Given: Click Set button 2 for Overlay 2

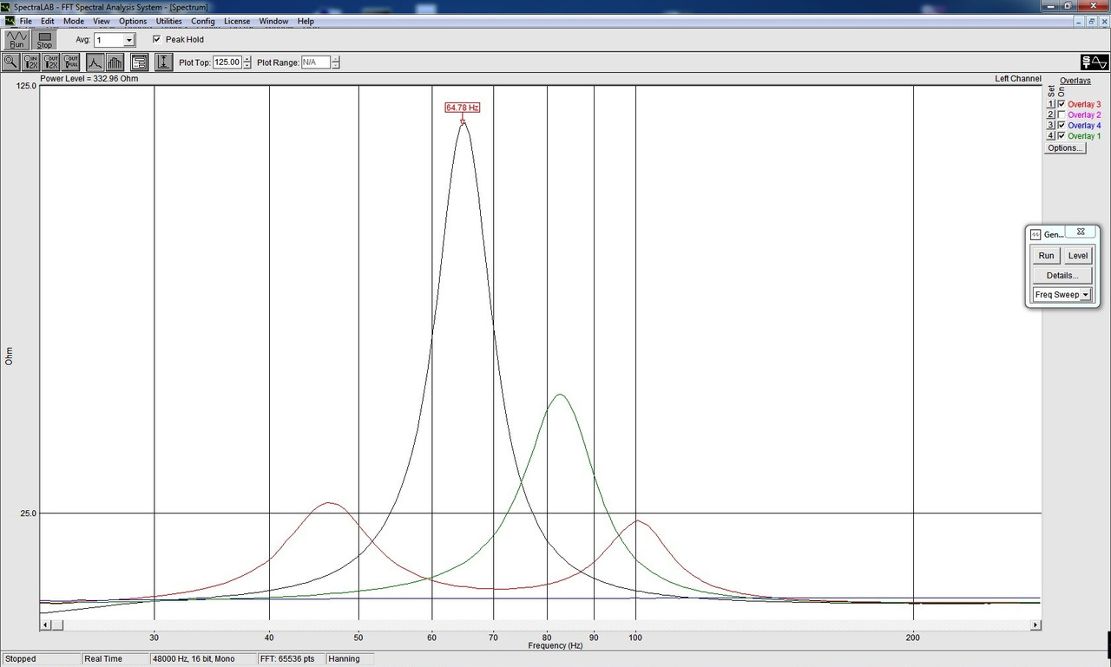Looking at the screenshot, I should coord(1051,114).
